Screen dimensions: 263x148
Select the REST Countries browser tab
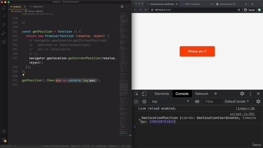click(x=192, y=4)
